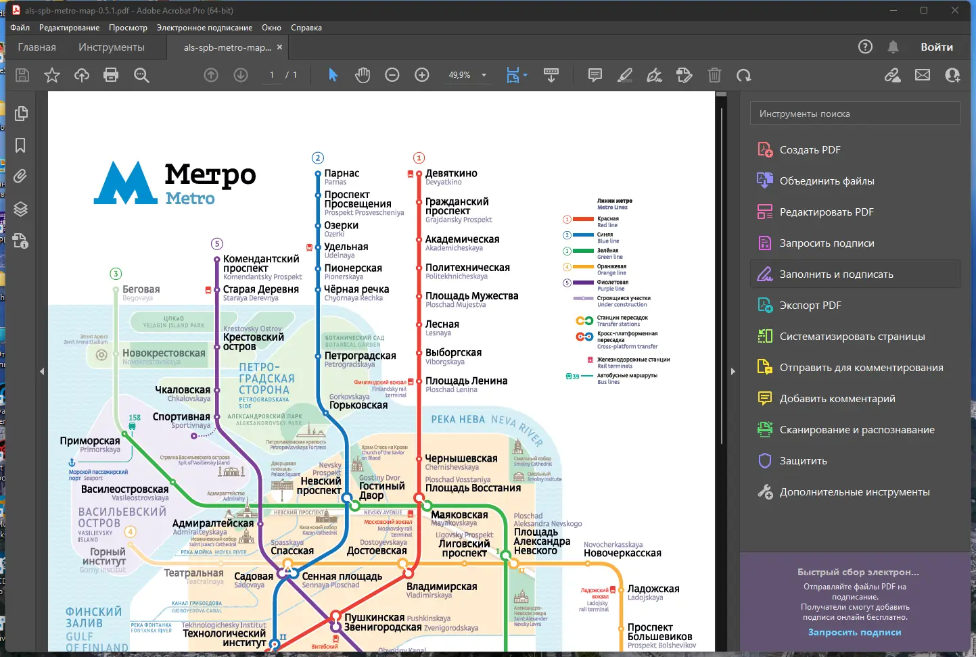Open the sign document pen tool
Image resolution: width=976 pixels, height=657 pixels.
(x=655, y=75)
